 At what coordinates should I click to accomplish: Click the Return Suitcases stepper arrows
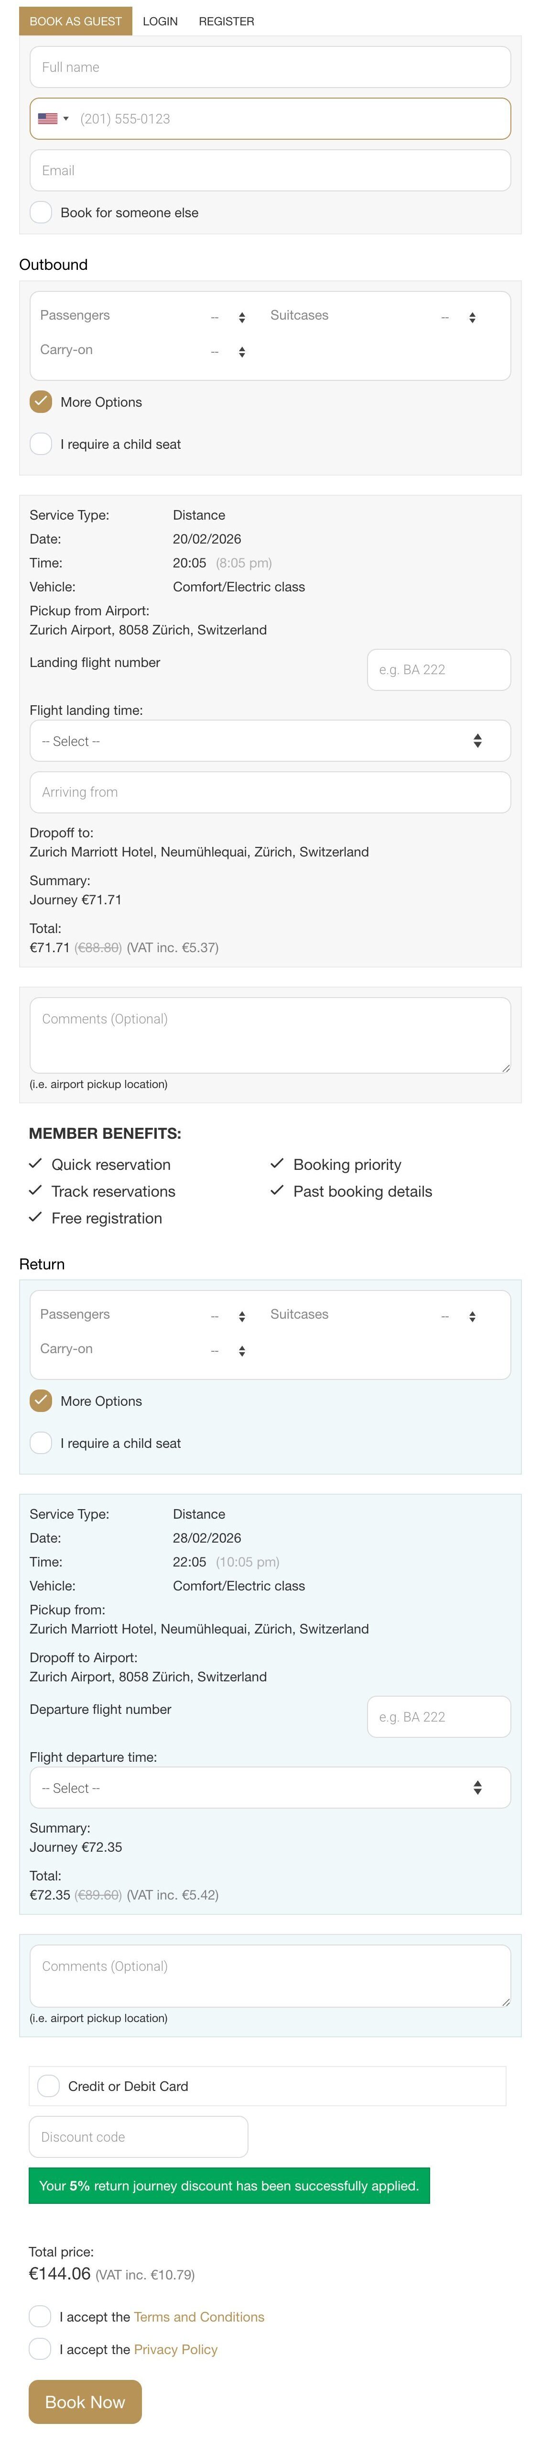[x=472, y=1316]
